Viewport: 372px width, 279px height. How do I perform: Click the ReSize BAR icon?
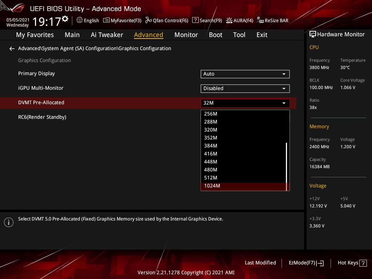point(260,20)
